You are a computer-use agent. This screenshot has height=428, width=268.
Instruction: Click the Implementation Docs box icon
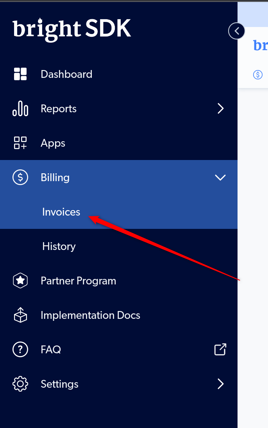point(20,315)
